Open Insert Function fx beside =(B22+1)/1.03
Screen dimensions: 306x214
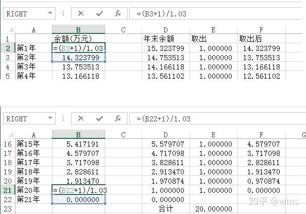(x=118, y=118)
